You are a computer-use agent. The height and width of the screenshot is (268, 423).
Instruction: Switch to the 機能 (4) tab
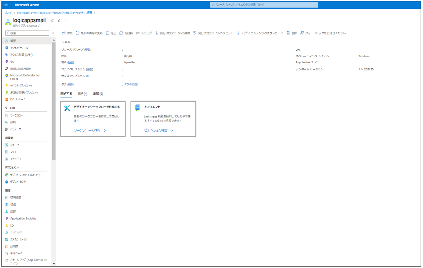click(82, 94)
